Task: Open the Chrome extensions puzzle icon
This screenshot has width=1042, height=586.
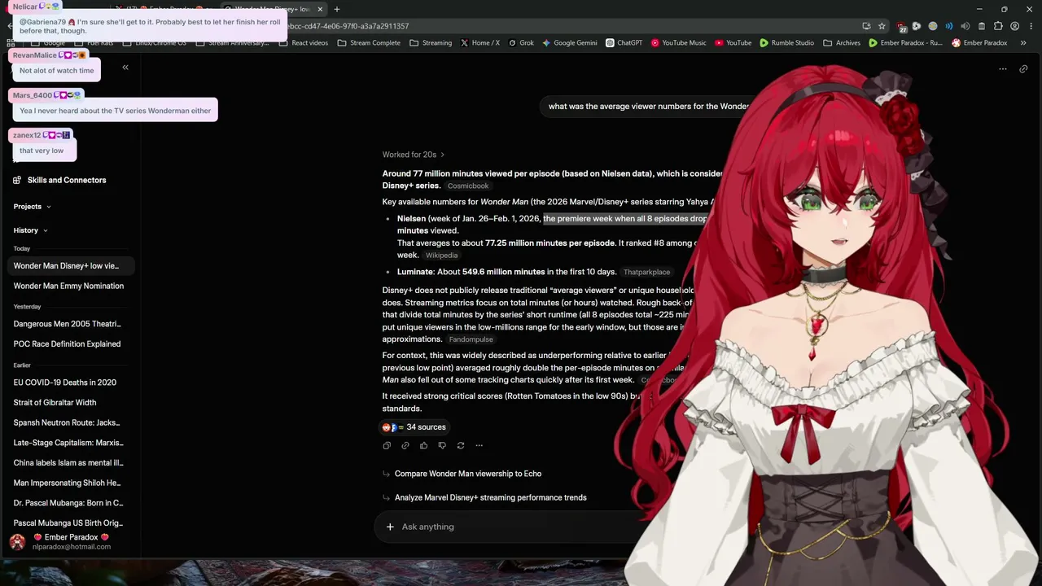Action: (x=998, y=26)
